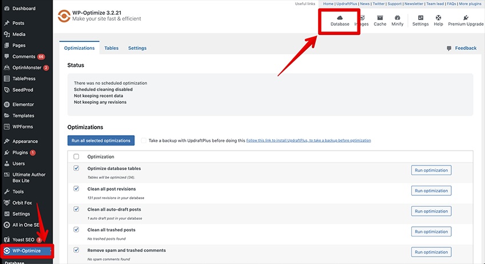Open the Home useful link
This screenshot has width=485, height=264.
pos(328,3)
